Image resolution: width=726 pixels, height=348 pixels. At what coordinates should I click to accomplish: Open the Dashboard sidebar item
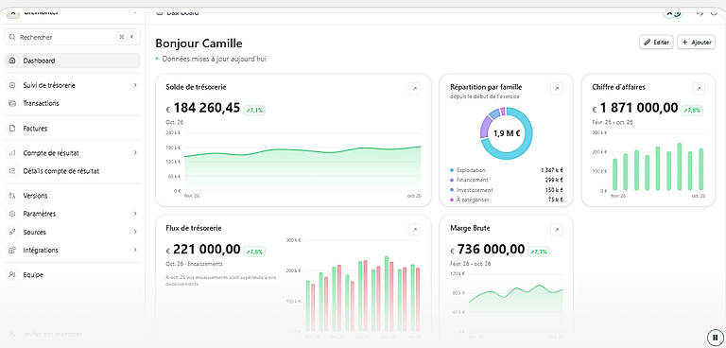[72, 61]
